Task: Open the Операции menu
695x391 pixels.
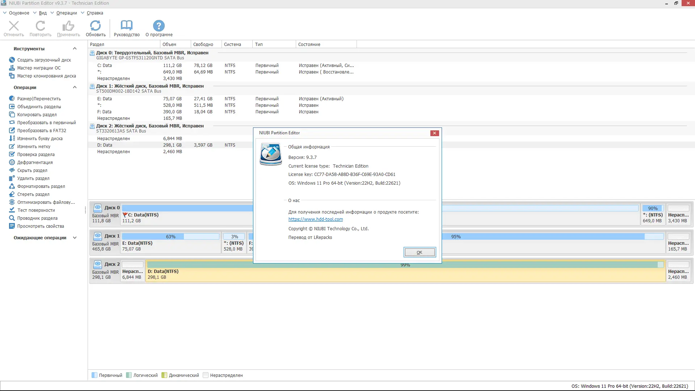Action: [x=66, y=13]
